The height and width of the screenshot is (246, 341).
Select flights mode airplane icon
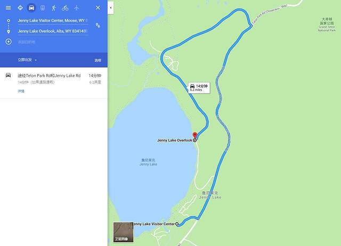pyautogui.click(x=76, y=8)
